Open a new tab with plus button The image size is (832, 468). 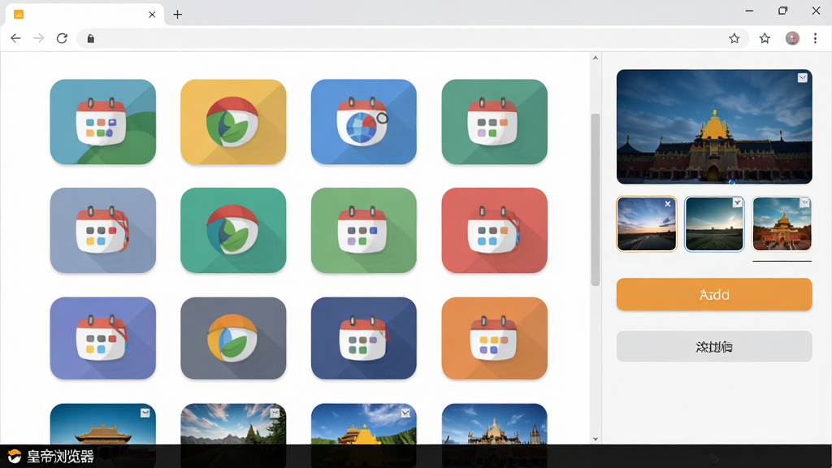coord(178,15)
